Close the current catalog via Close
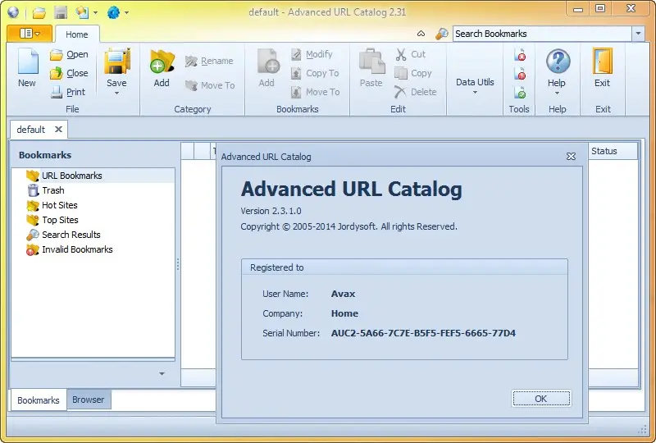Screen dimensions: 656x443 69,73
